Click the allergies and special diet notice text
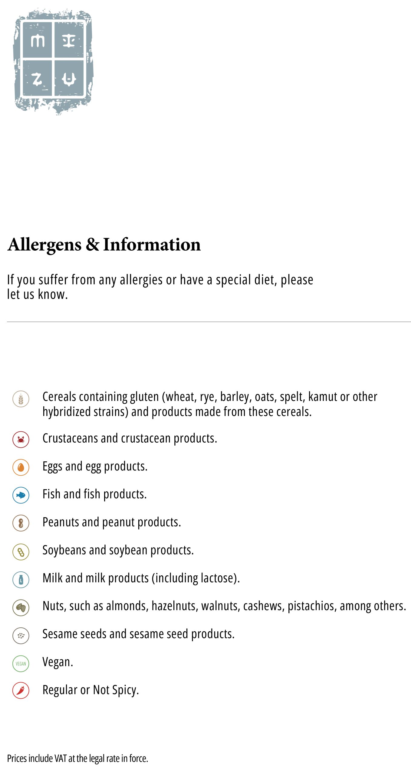The width and height of the screenshot is (411, 774). [160, 287]
